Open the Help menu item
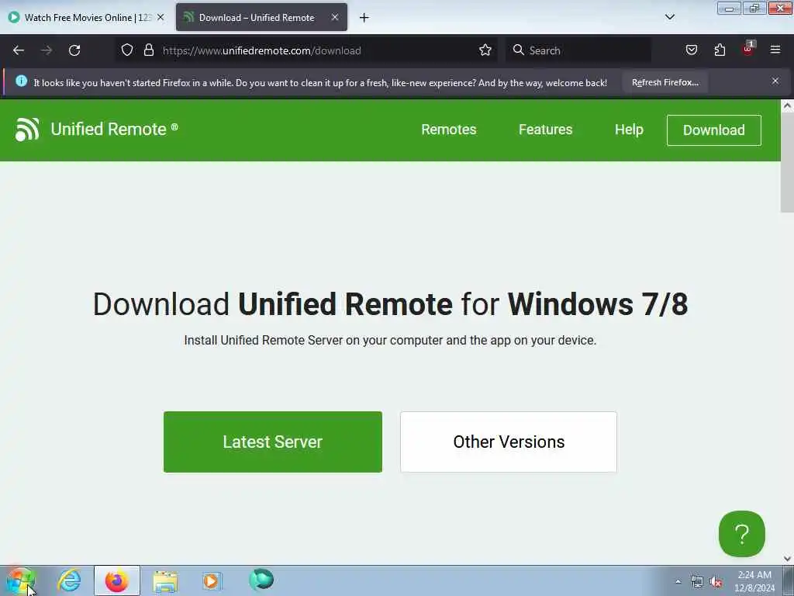This screenshot has width=794, height=596. [629, 130]
